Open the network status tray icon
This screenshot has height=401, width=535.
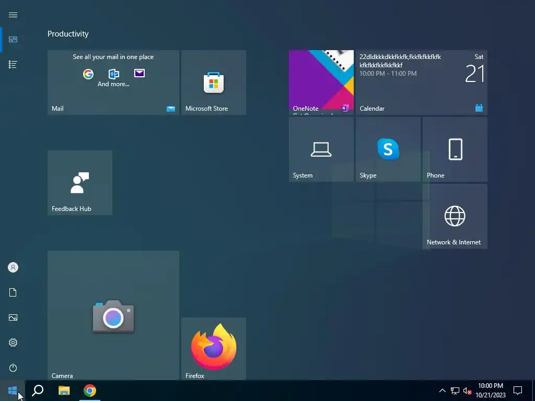[x=455, y=391]
